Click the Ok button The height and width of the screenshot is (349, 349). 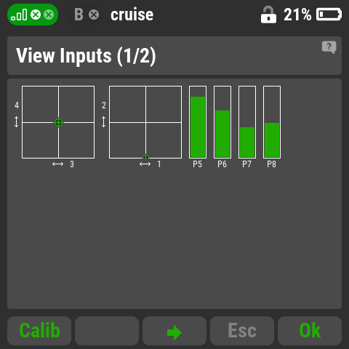pyautogui.click(x=310, y=331)
